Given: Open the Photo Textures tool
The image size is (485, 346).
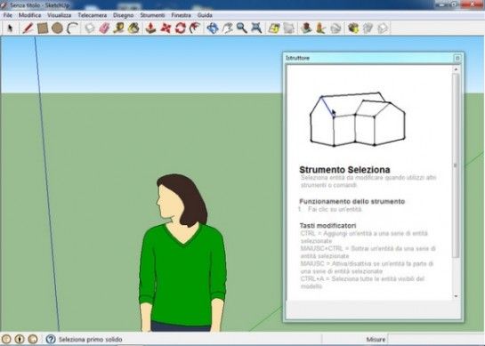Looking at the screenshot, I should click(320, 28).
